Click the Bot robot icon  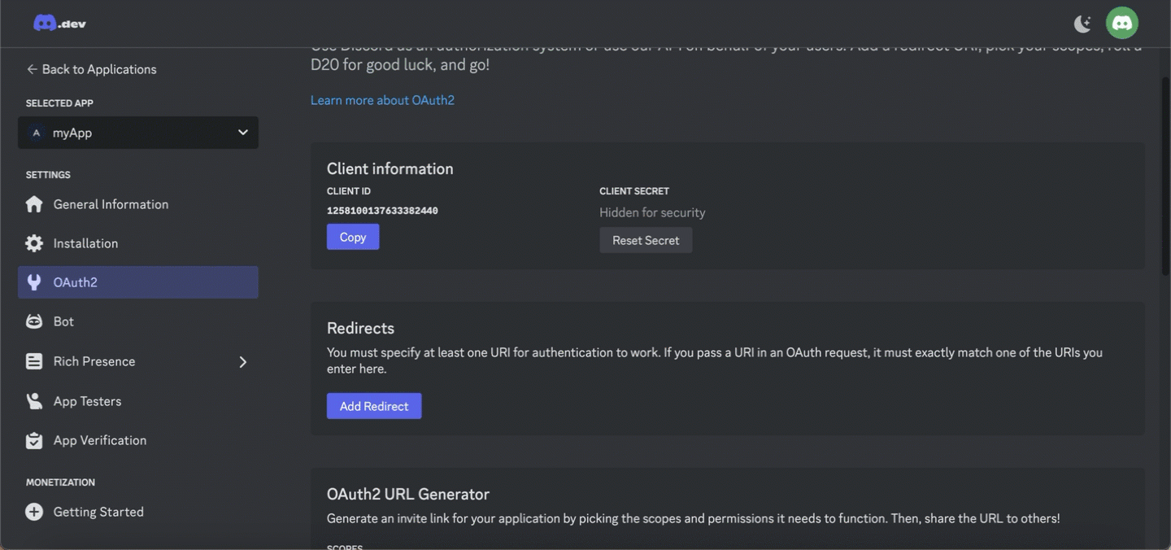point(34,321)
